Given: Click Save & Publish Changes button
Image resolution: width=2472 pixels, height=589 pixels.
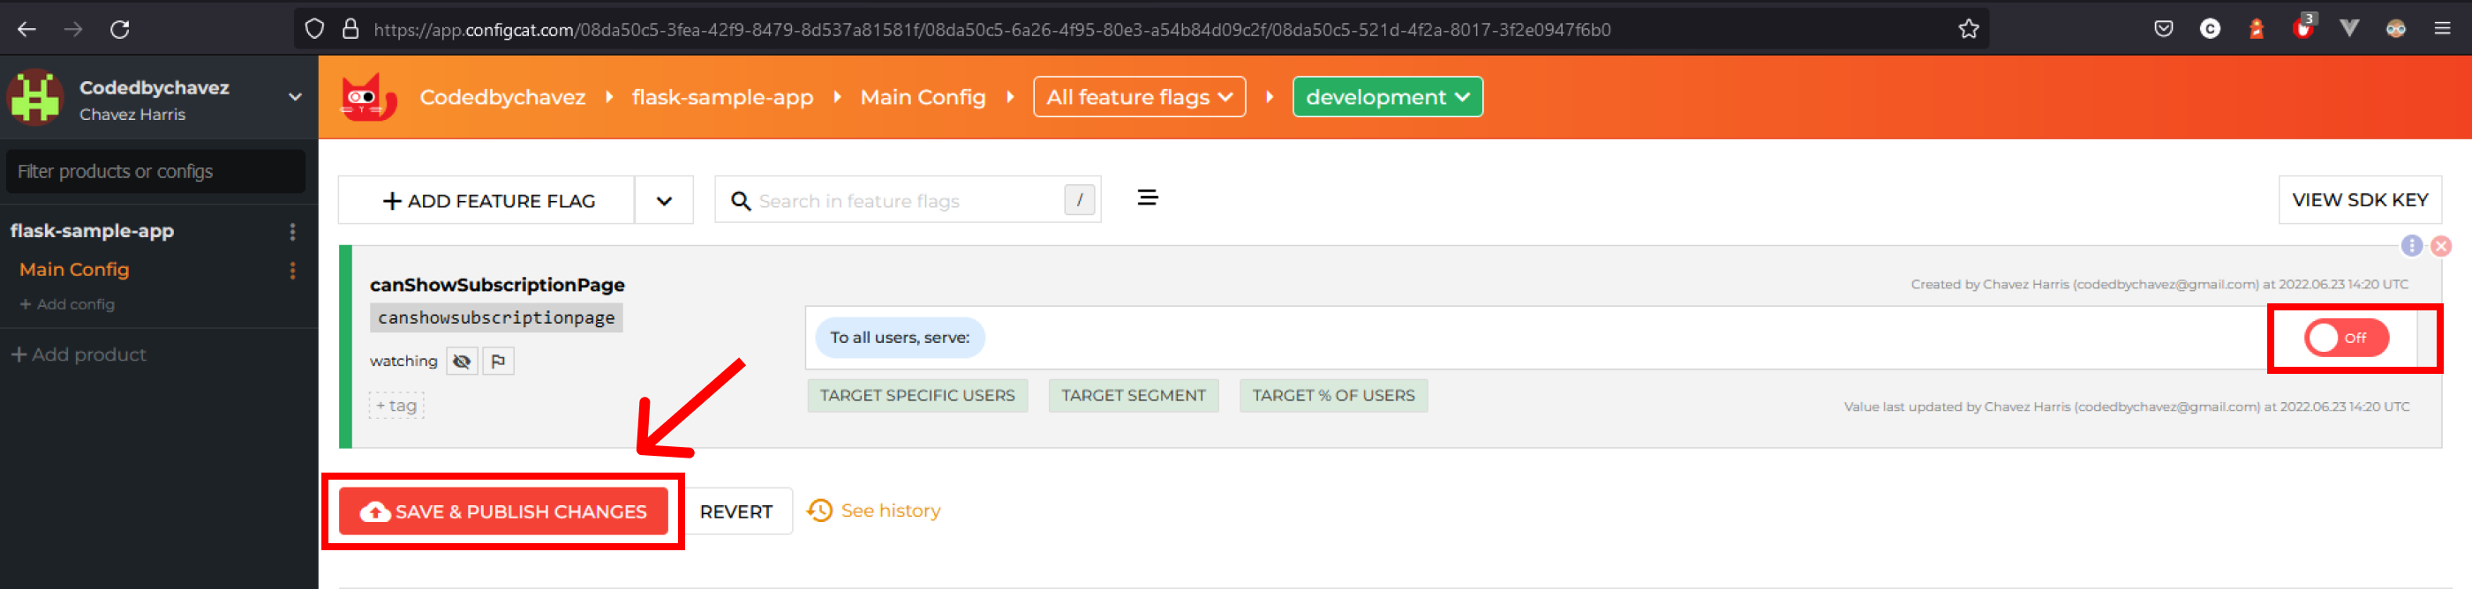Looking at the screenshot, I should 503,511.
